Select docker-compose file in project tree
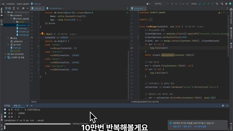 pyautogui.click(x=23, y=25)
